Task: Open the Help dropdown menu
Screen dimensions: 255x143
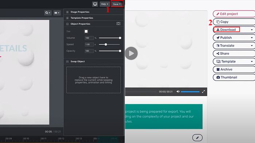Action: click(x=105, y=4)
